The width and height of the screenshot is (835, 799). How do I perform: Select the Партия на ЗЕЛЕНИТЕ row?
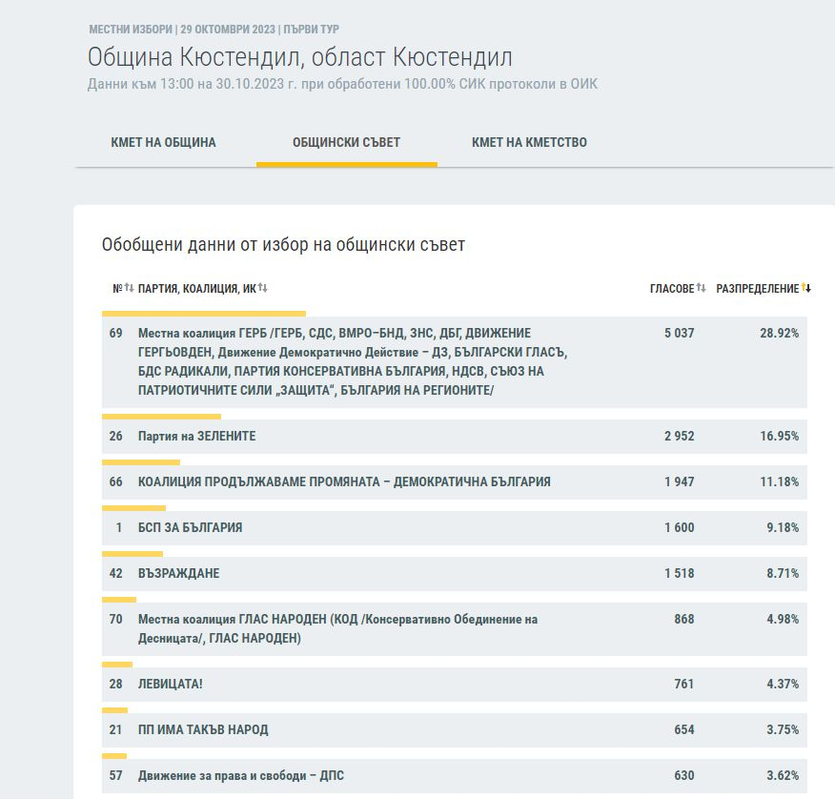[455, 437]
